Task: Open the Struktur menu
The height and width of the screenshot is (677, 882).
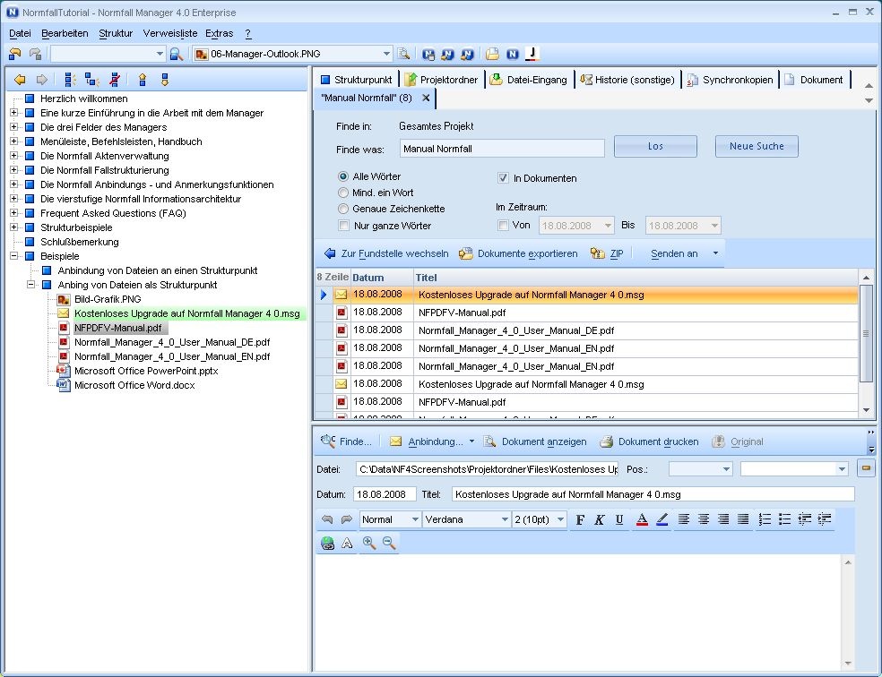Action: pos(116,34)
